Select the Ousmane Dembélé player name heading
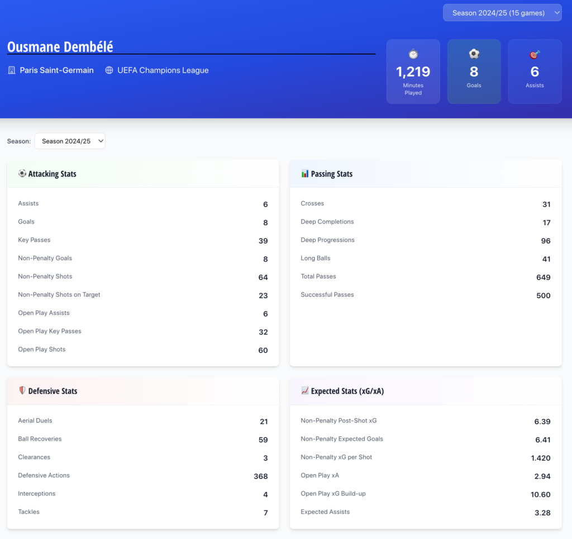Viewport: 572px width, 539px height. pyautogui.click(x=60, y=47)
